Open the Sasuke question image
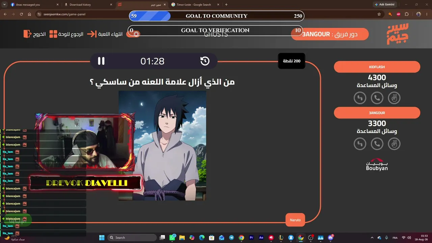432x243 pixels. point(162,145)
